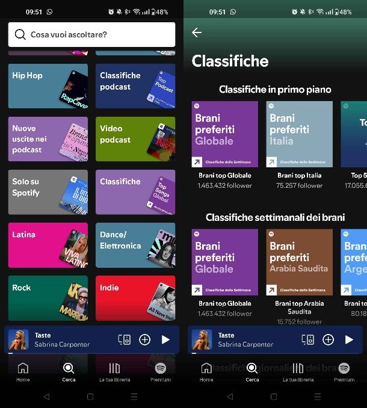Tap the search magnifier icon in search field
This screenshot has width=367, height=408.
pyautogui.click(x=20, y=34)
